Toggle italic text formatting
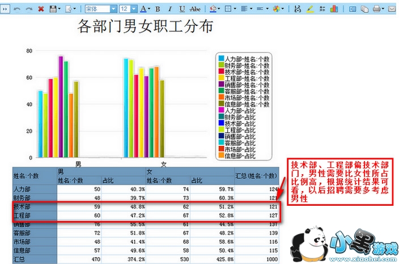This screenshot has width=399, height=264. 169,9
